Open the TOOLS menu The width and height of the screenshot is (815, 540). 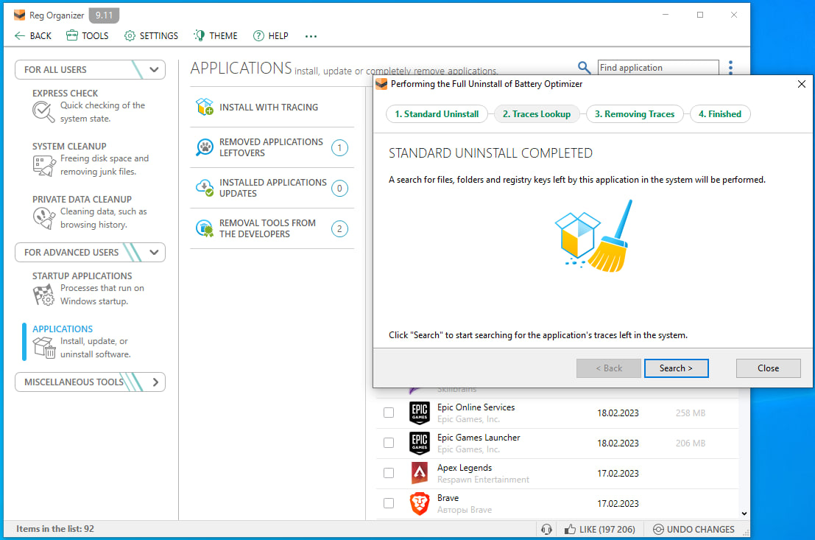[88, 36]
